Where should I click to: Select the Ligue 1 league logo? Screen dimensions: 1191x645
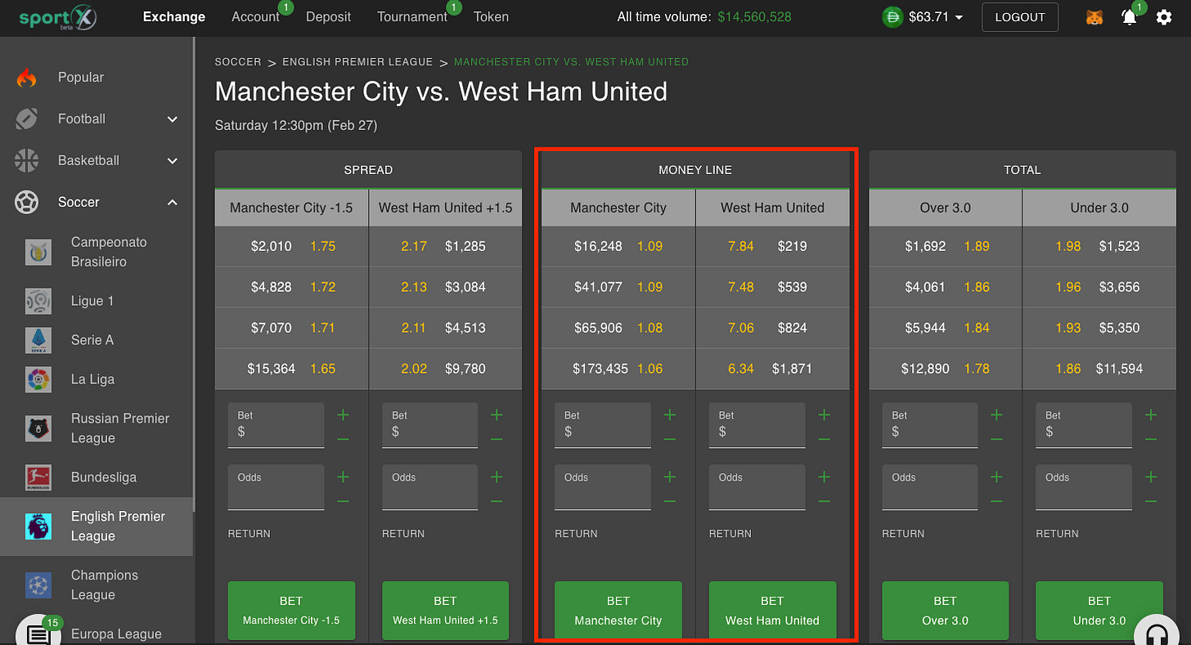click(x=38, y=302)
